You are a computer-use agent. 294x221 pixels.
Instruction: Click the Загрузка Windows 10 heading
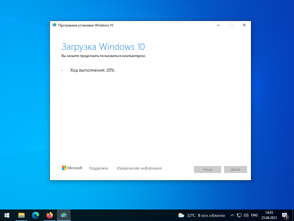pos(103,47)
